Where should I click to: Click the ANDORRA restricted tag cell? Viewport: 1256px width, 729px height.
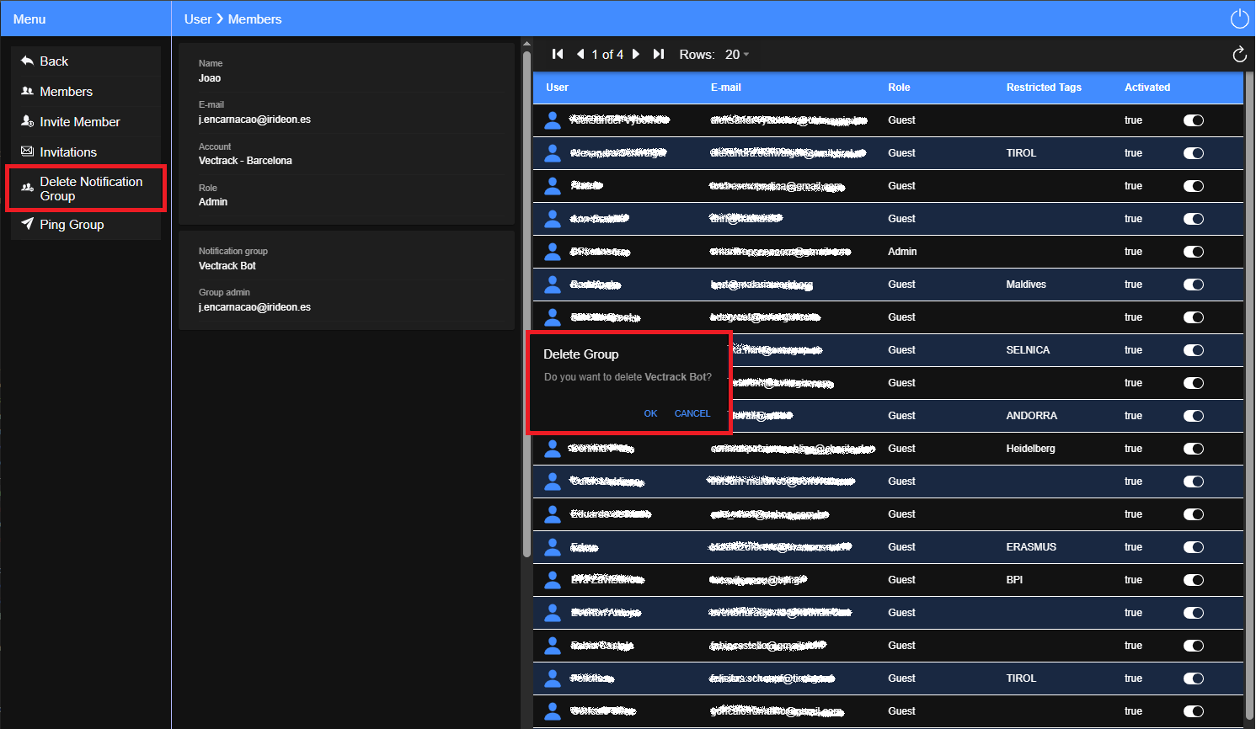1032,416
